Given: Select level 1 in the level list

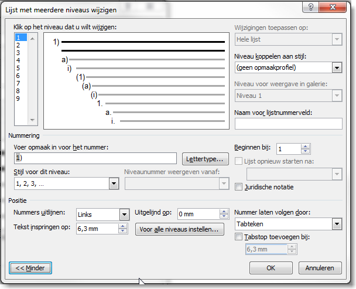Looking at the screenshot, I should (21, 38).
